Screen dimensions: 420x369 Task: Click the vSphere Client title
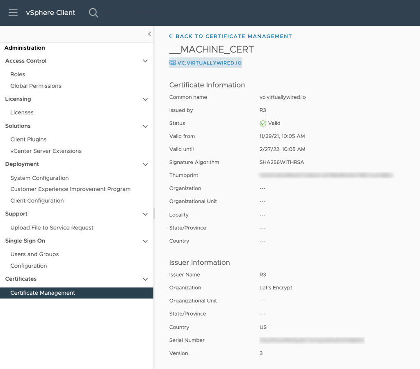click(x=50, y=13)
